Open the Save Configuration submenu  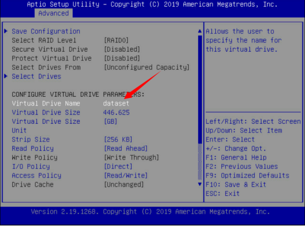tap(46, 31)
